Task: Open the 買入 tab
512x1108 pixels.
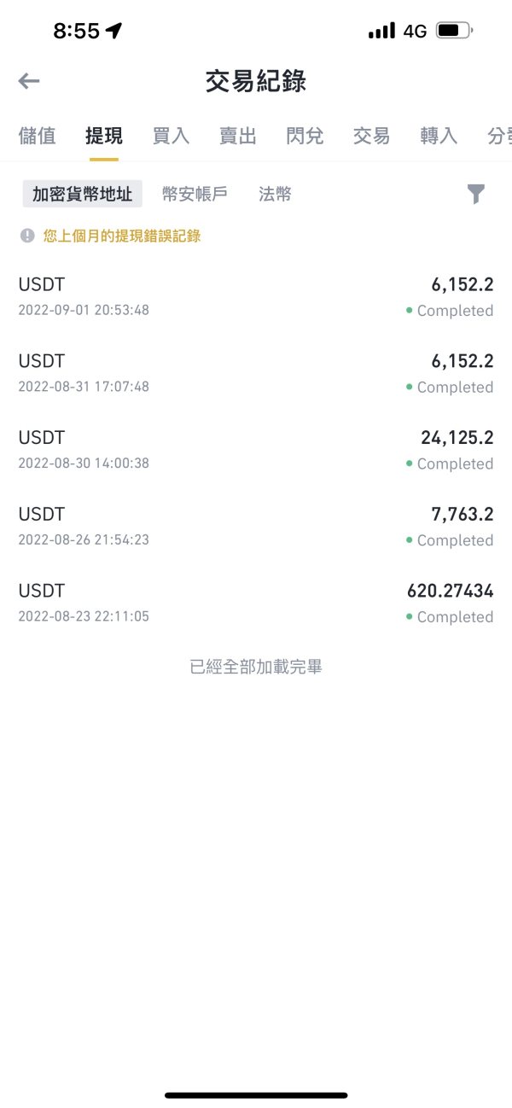Action: (171, 136)
